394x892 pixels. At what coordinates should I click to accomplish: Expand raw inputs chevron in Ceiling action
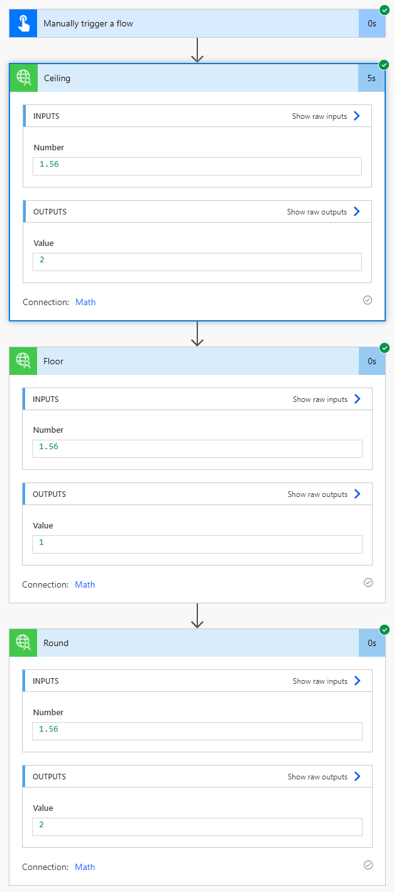pyautogui.click(x=356, y=116)
